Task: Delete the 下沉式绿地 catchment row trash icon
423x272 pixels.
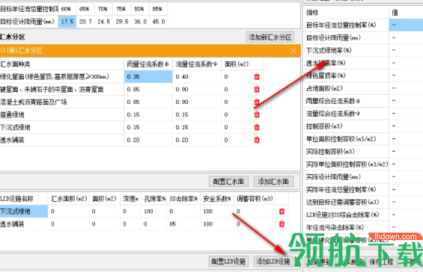Action: coord(257,127)
